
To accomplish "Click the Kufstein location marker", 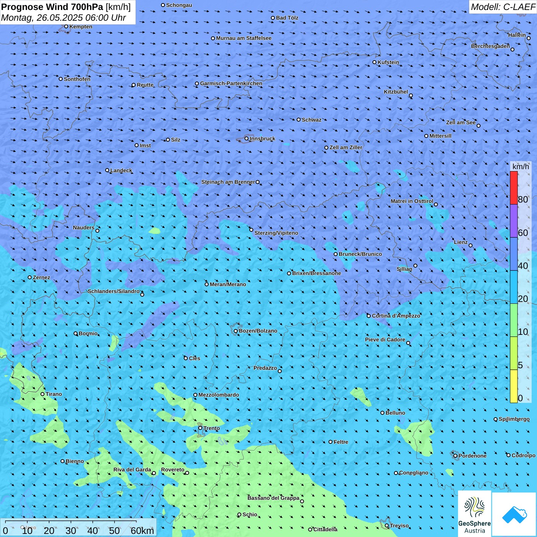I will [374, 62].
